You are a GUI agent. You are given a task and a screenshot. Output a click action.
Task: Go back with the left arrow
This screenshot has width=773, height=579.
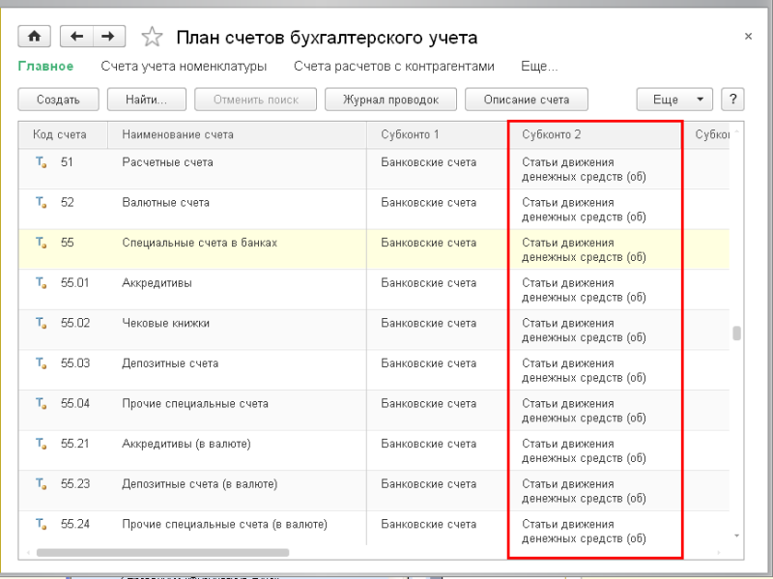(x=76, y=37)
